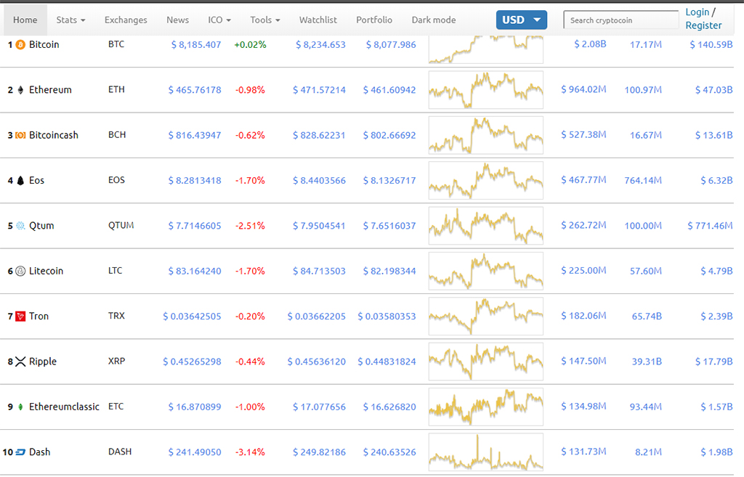
Task: Open the USD currency dropdown
Action: pos(522,20)
